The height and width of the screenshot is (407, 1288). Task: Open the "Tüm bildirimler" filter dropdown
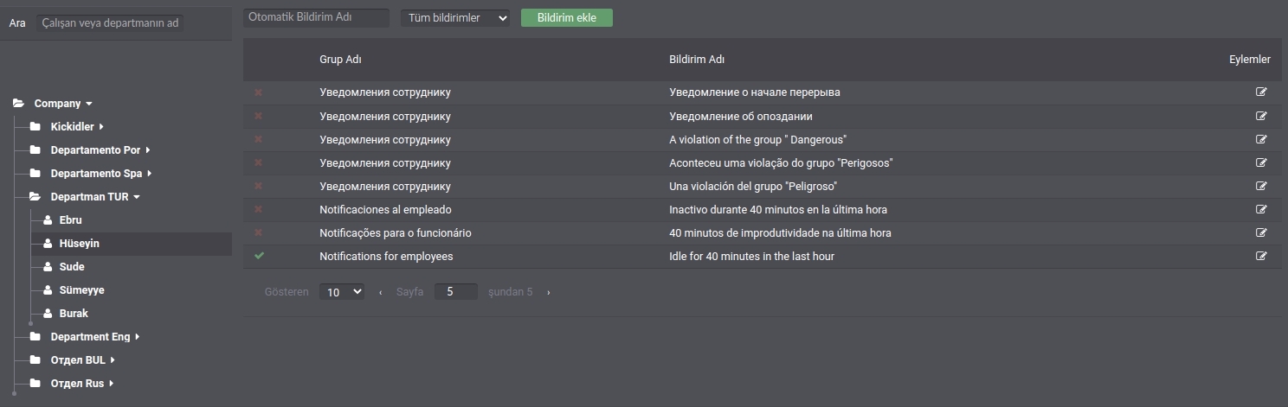point(454,17)
